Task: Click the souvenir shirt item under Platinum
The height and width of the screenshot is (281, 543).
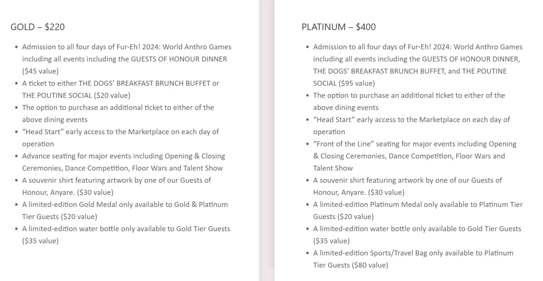Action: pos(407,180)
